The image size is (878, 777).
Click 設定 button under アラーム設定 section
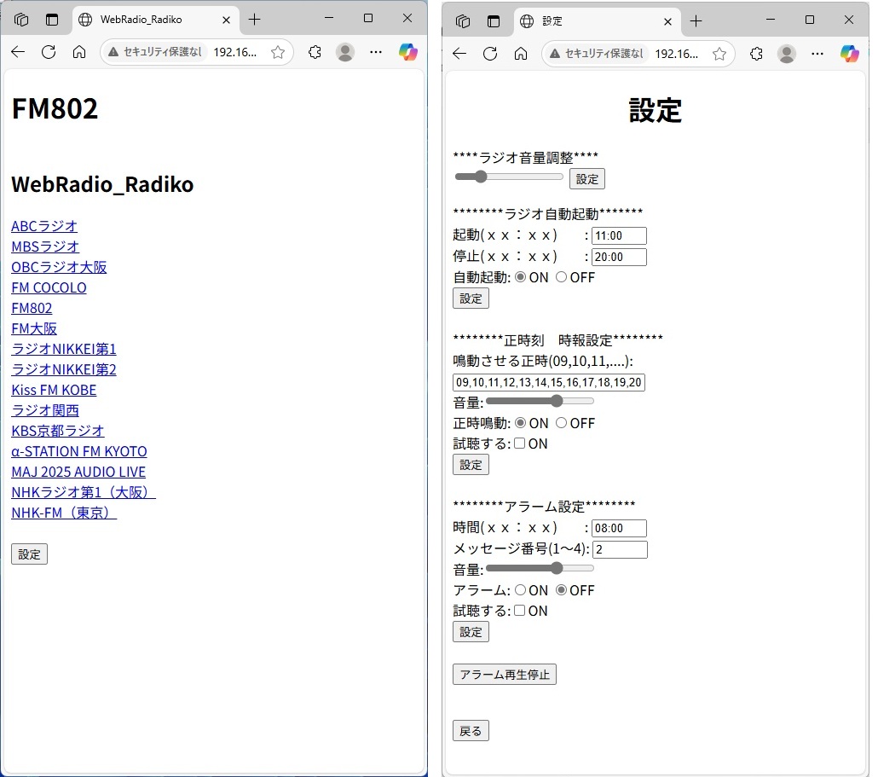pos(471,632)
